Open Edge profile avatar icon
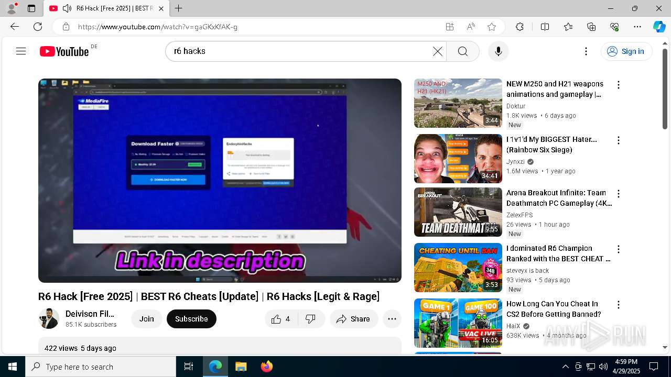The image size is (671, 377). point(12,8)
